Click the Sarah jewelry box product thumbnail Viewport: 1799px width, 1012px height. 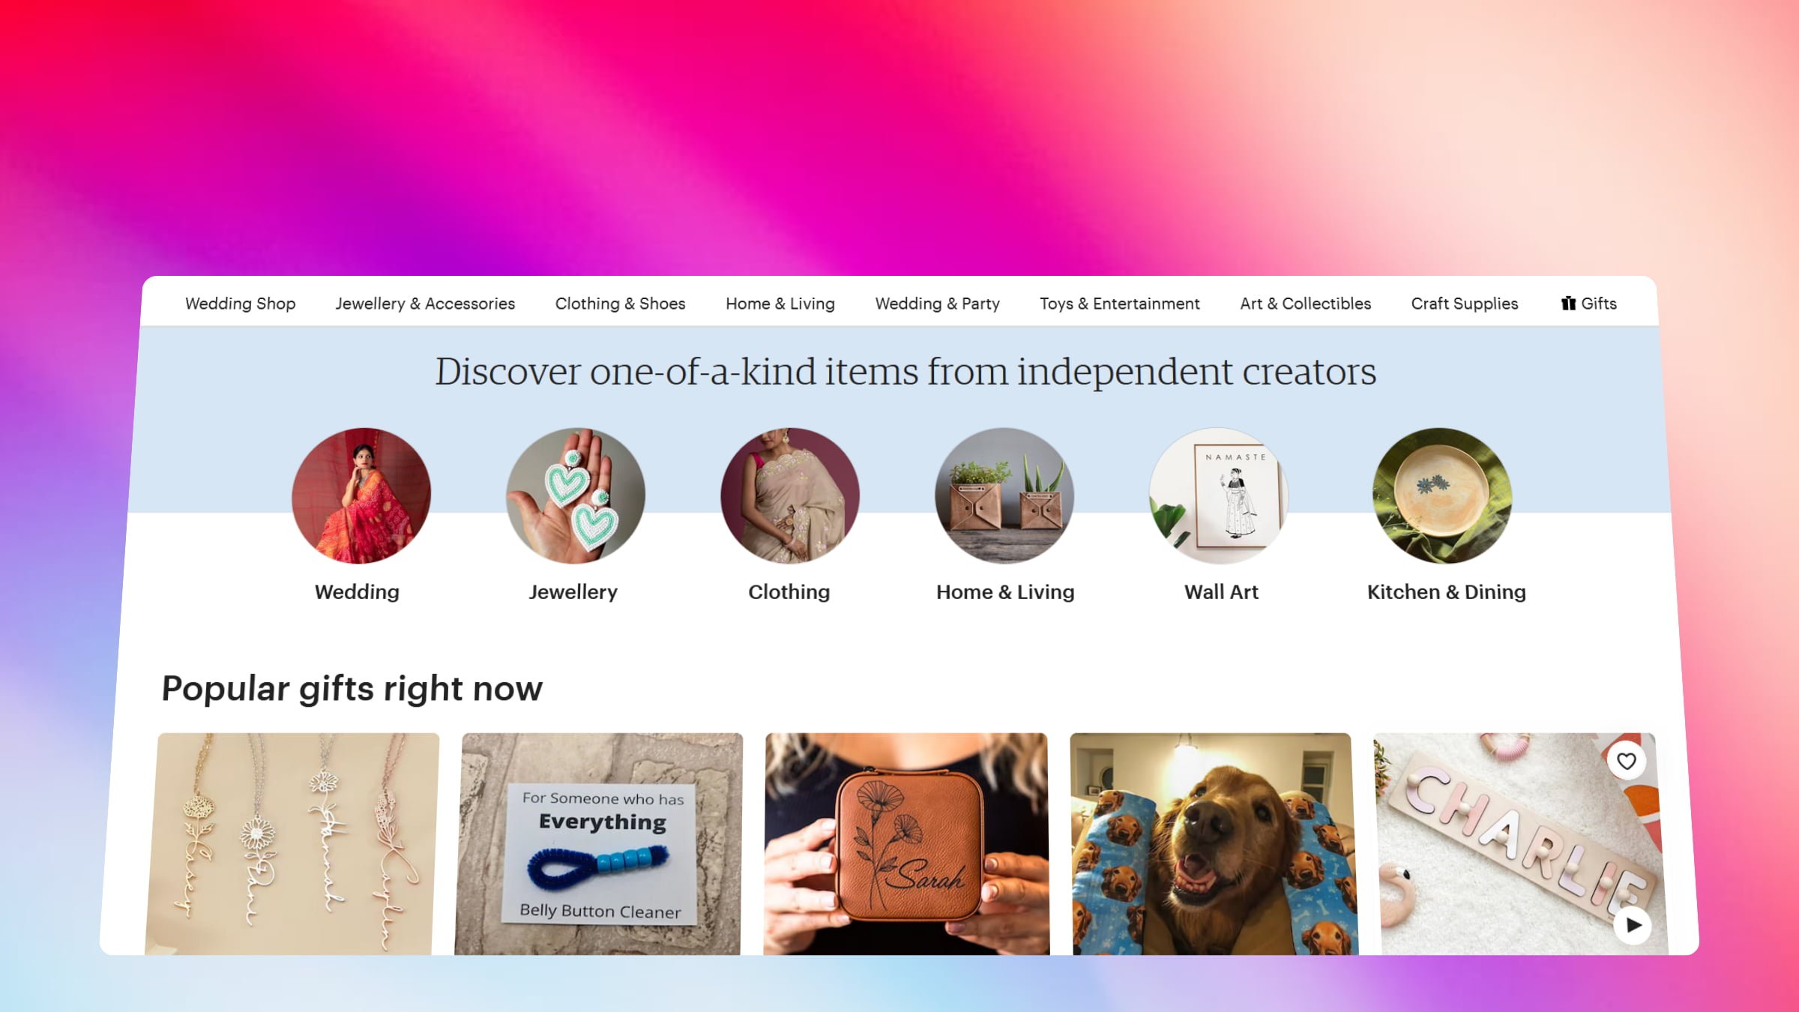click(x=905, y=844)
